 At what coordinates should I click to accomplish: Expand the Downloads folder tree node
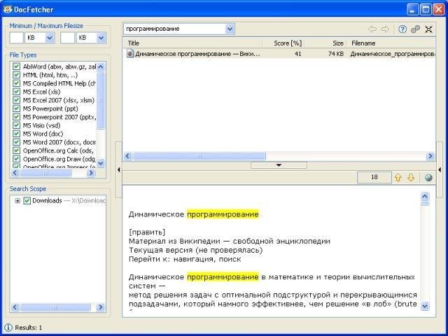[x=17, y=201]
